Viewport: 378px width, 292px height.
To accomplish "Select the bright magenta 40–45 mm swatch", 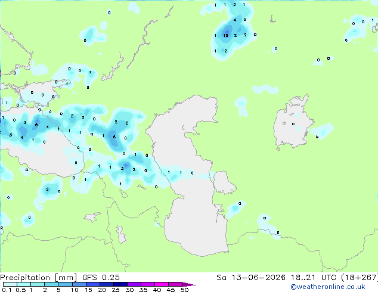I will point(162,284).
